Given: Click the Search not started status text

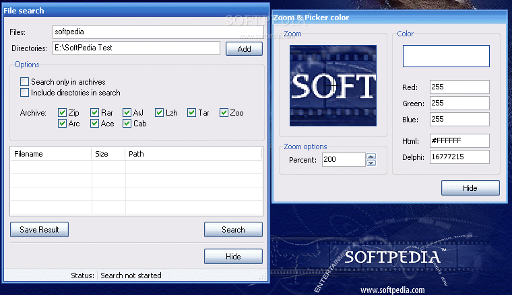Looking at the screenshot, I should (x=131, y=276).
